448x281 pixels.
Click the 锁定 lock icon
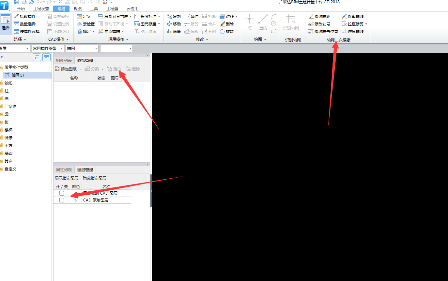point(79,31)
